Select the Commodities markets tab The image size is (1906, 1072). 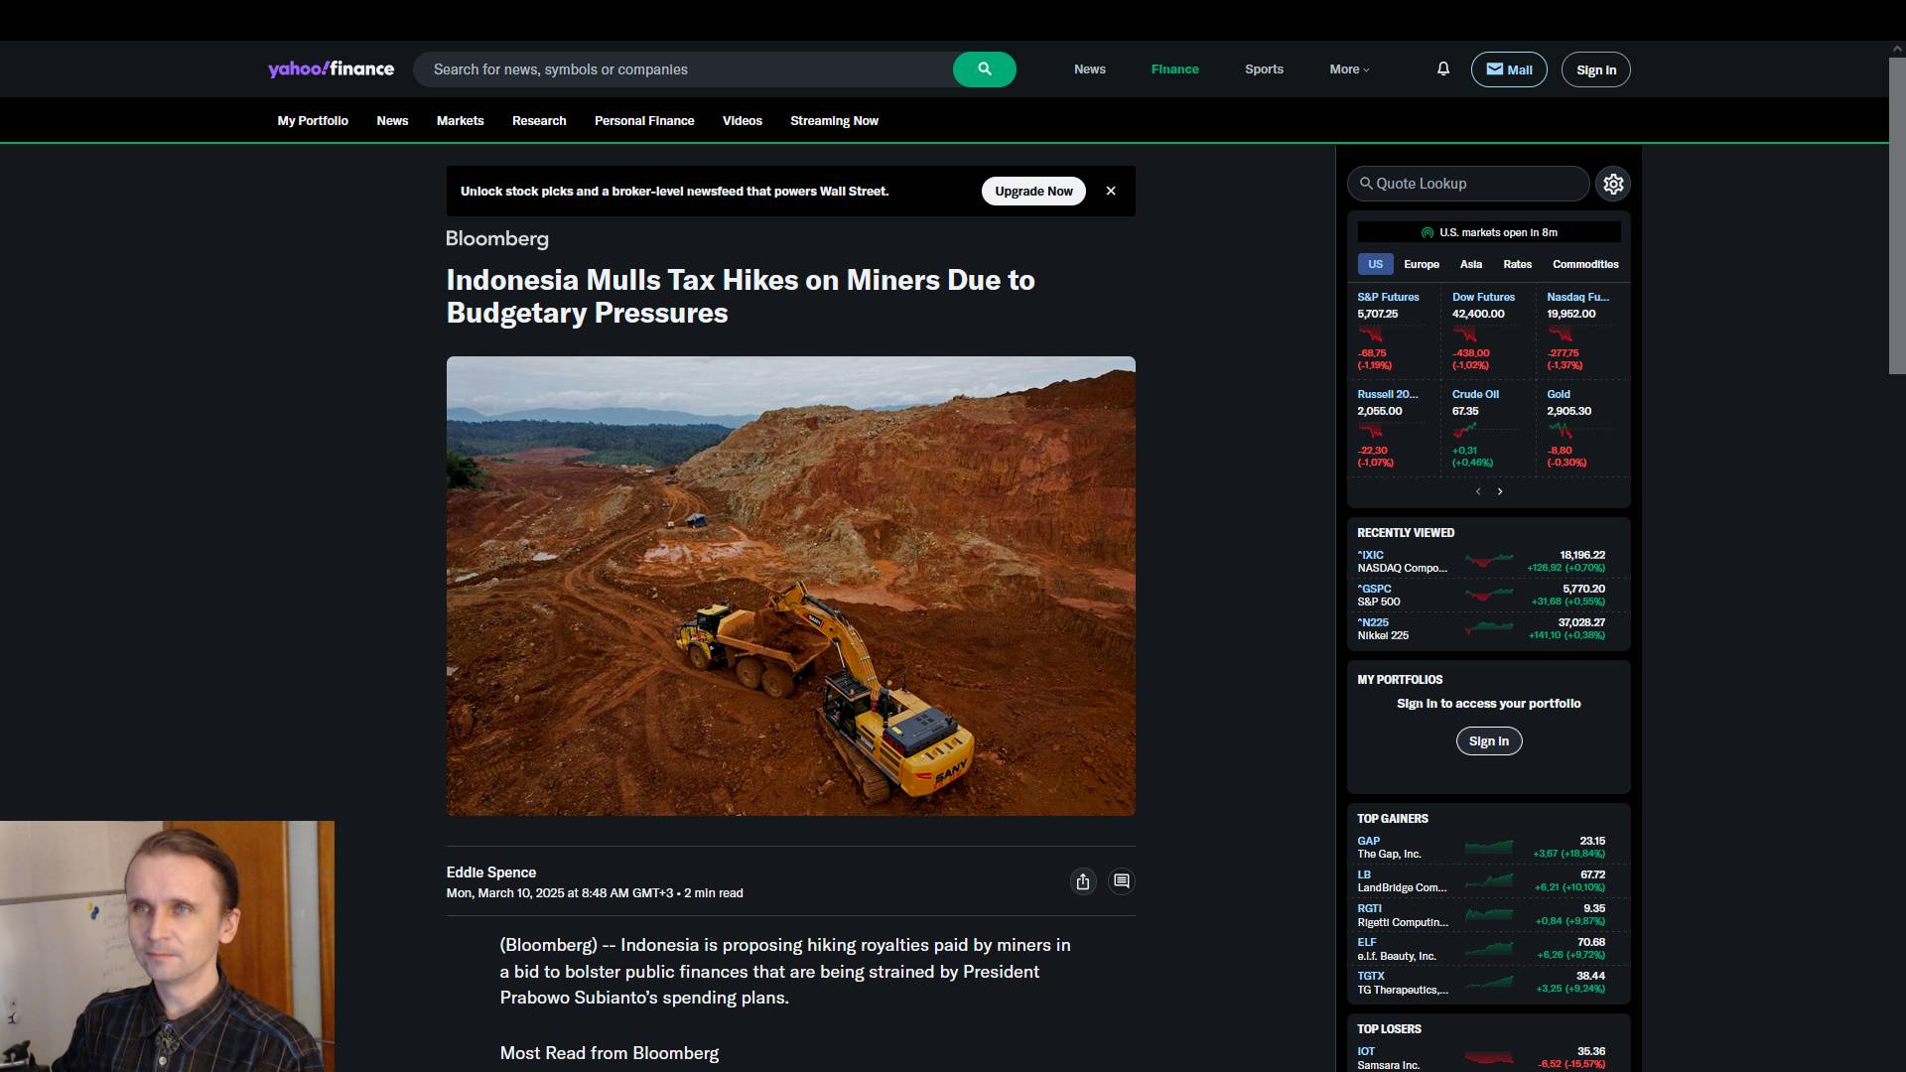coord(1584,264)
